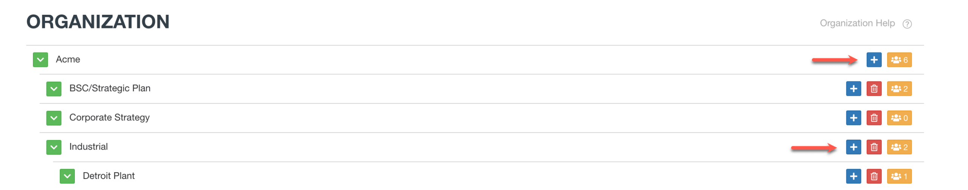This screenshot has height=190, width=968.
Task: View users button for Corporate Strategy
Action: click(x=899, y=118)
